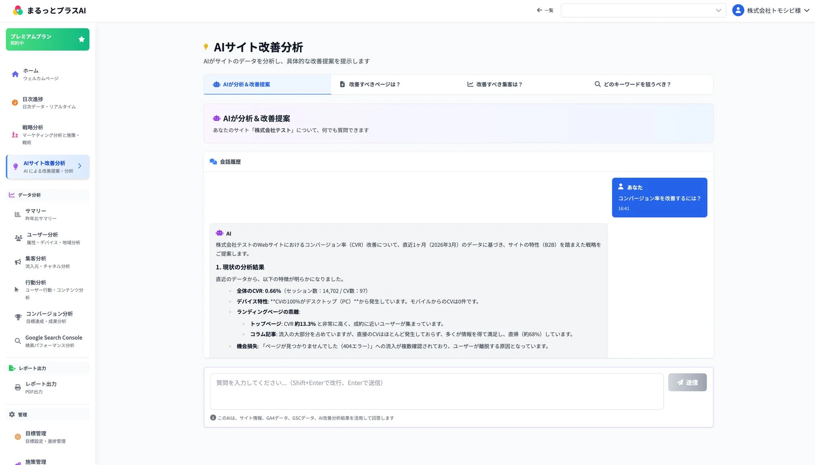The height and width of the screenshot is (465, 815).
Task: Switch to the 改善すべきページは？ tab
Action: pyautogui.click(x=374, y=84)
